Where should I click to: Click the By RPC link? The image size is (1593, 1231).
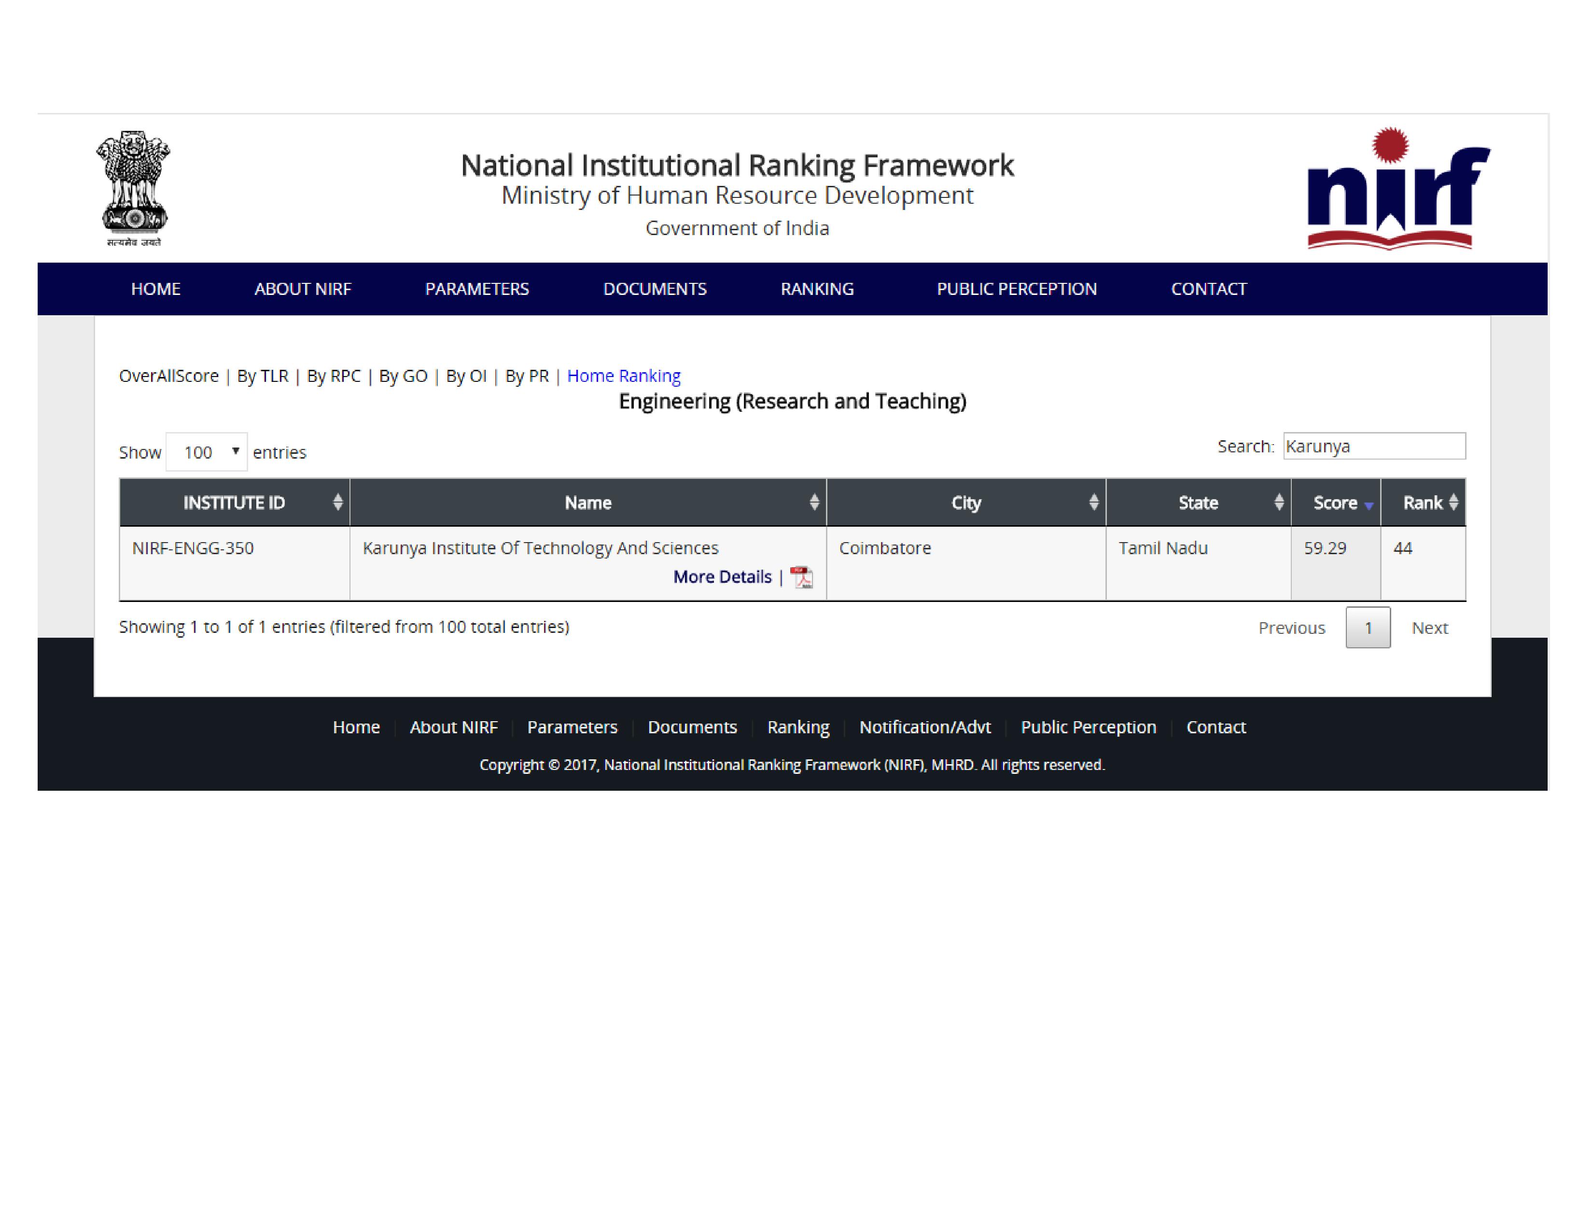(334, 376)
